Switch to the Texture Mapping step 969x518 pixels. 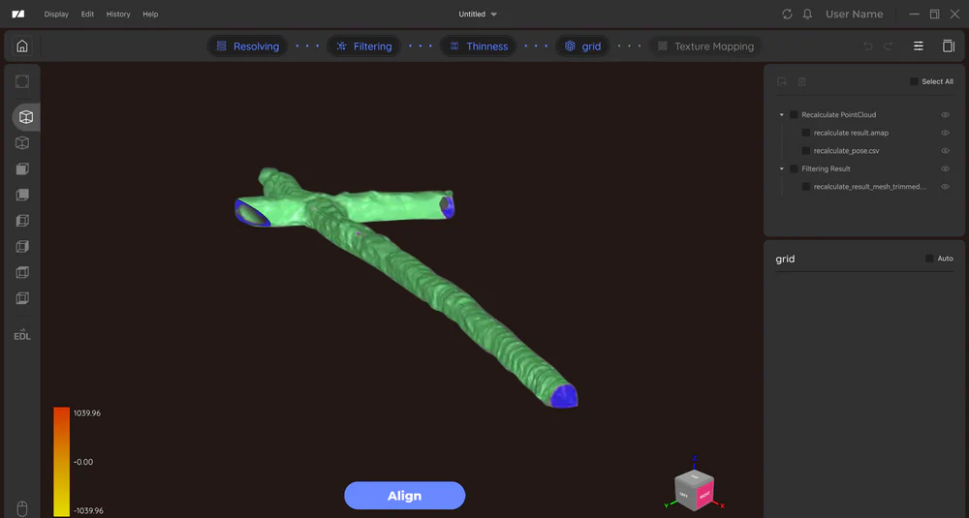click(704, 46)
